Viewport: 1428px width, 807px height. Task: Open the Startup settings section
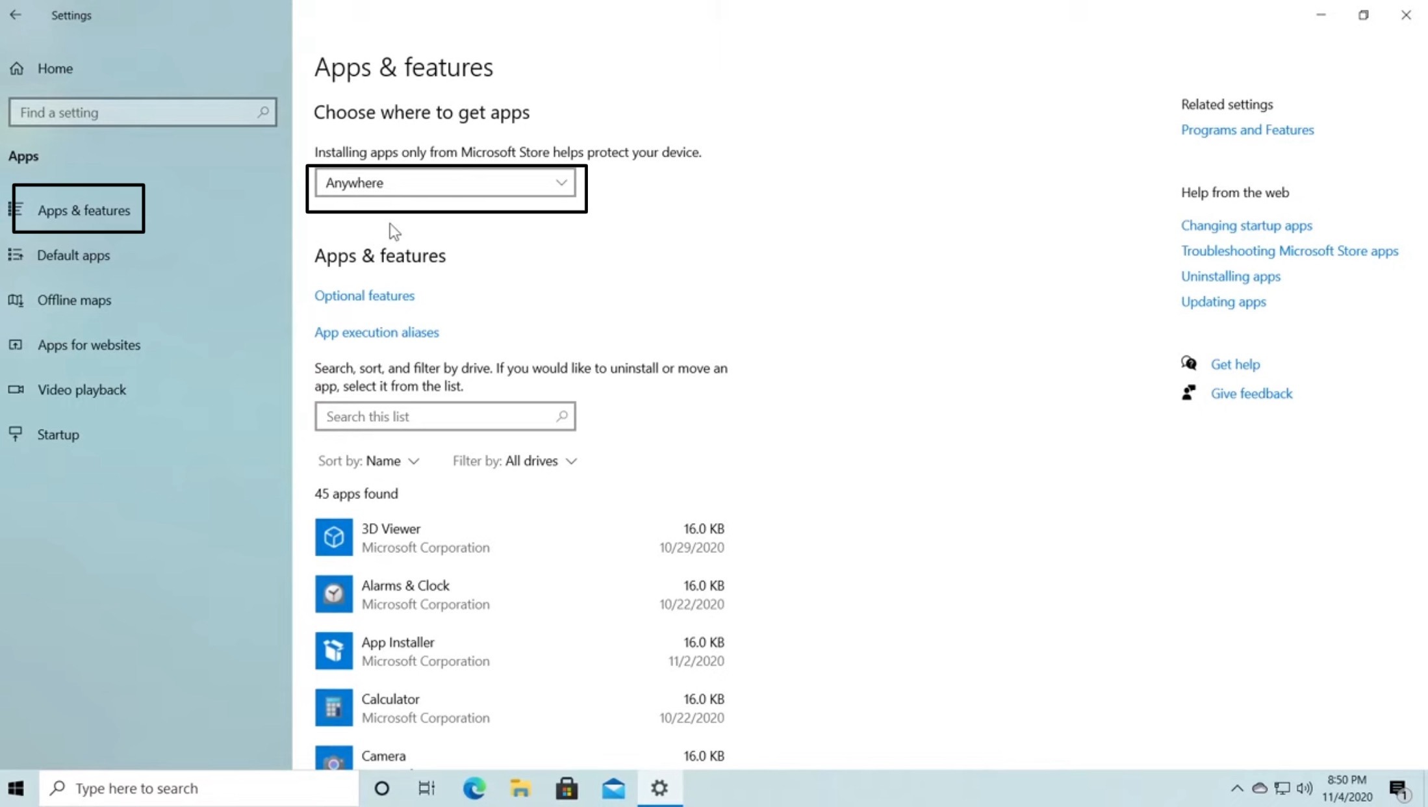[x=58, y=434]
